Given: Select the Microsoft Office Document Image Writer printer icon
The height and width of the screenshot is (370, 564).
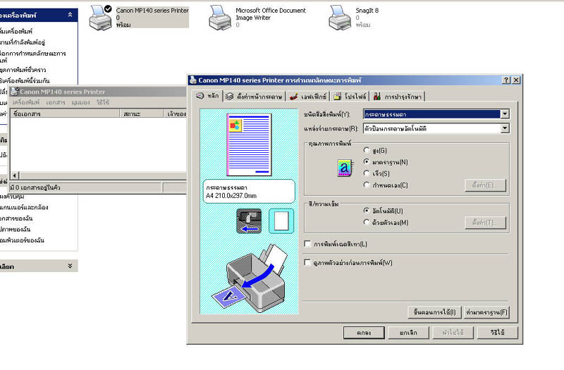Looking at the screenshot, I should (220, 18).
